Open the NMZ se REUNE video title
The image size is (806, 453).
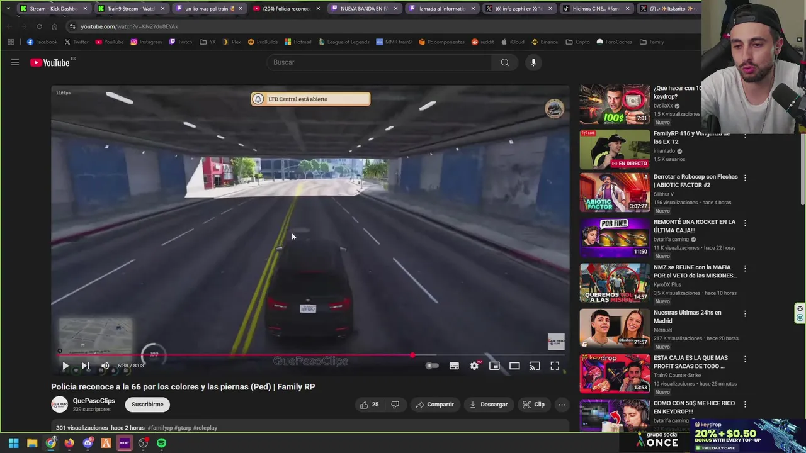[x=695, y=271]
